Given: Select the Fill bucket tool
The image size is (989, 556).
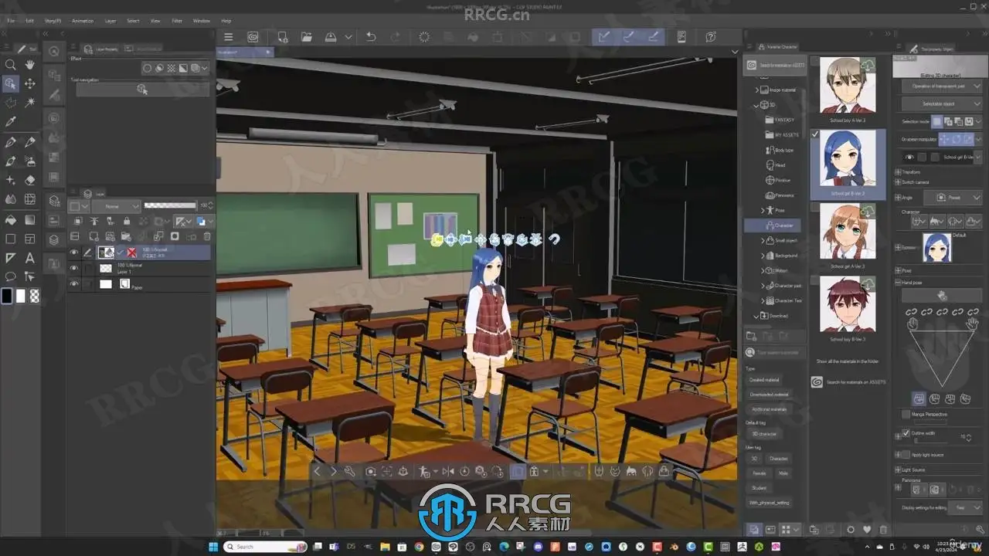Looking at the screenshot, I should pos(11,219).
